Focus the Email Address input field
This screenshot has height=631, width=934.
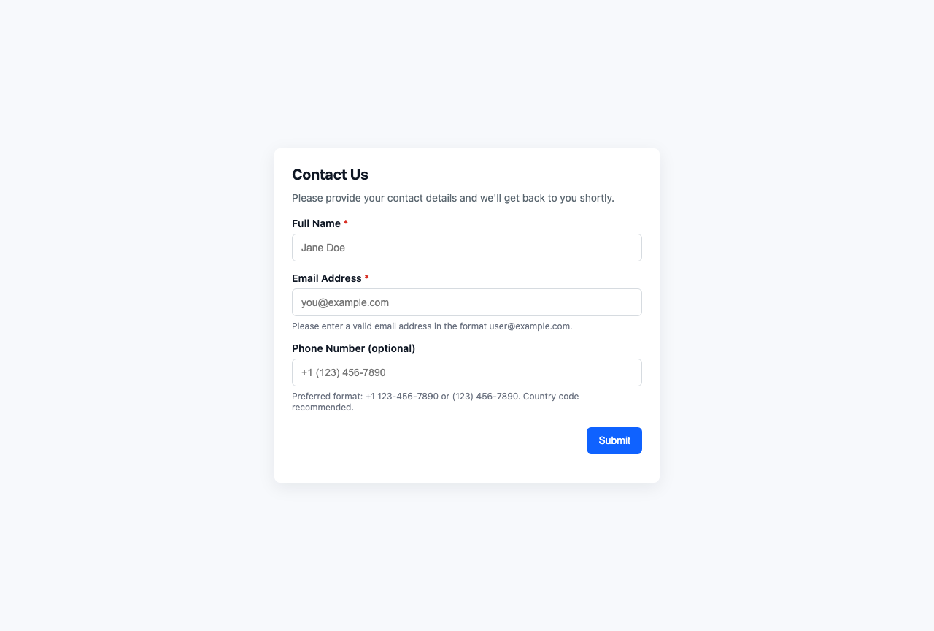(467, 302)
